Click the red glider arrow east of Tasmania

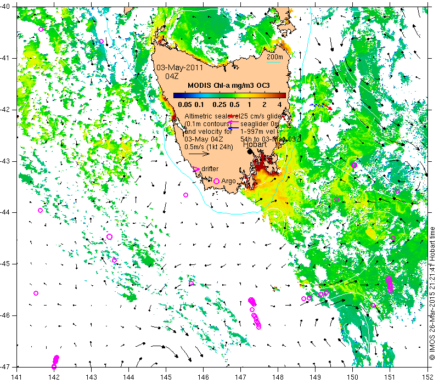click(328, 106)
